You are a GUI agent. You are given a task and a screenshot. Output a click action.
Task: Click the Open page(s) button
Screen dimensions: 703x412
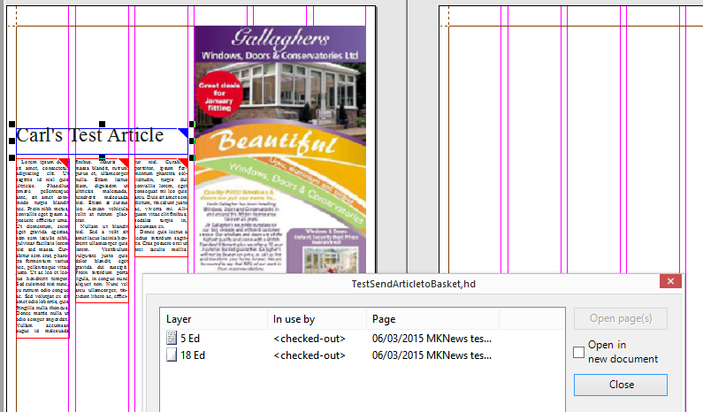pos(621,318)
